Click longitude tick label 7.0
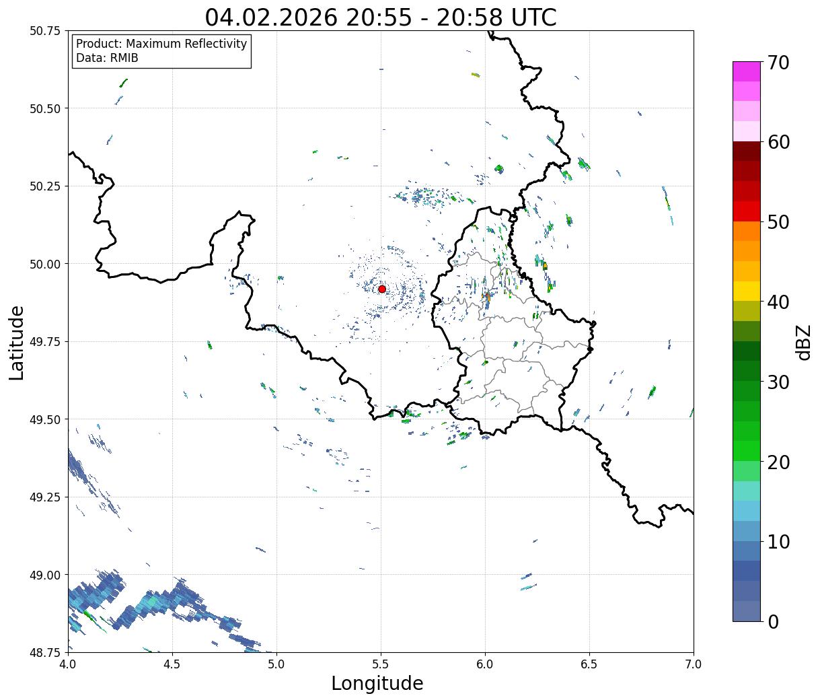Image resolution: width=820 pixels, height=700 pixels. 694,664
